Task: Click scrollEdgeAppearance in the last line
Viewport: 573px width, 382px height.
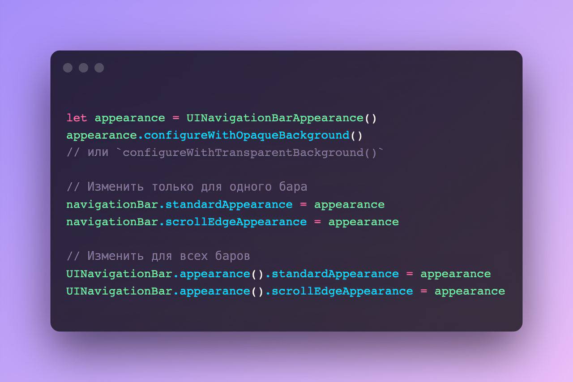Action: pyautogui.click(x=342, y=291)
